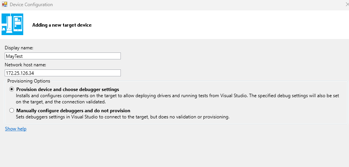Click the Provisioning Options group label
Image resolution: width=349 pixels, height=167 pixels.
[x=29, y=81]
